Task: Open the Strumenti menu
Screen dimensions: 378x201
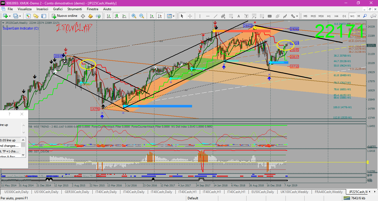Action: click(x=75, y=9)
